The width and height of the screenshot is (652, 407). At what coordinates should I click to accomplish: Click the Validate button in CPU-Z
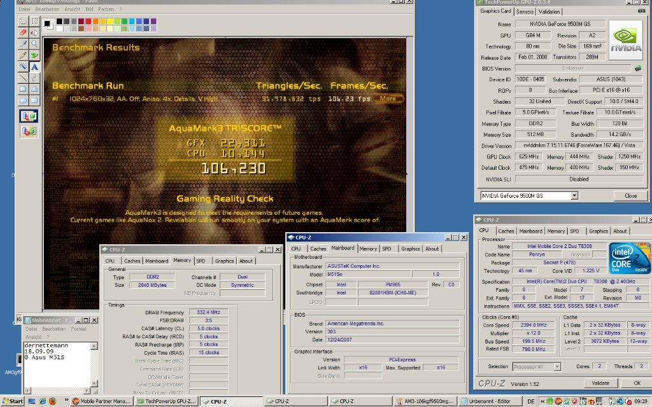click(600, 383)
